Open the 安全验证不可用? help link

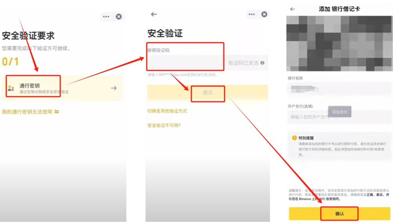click(164, 126)
